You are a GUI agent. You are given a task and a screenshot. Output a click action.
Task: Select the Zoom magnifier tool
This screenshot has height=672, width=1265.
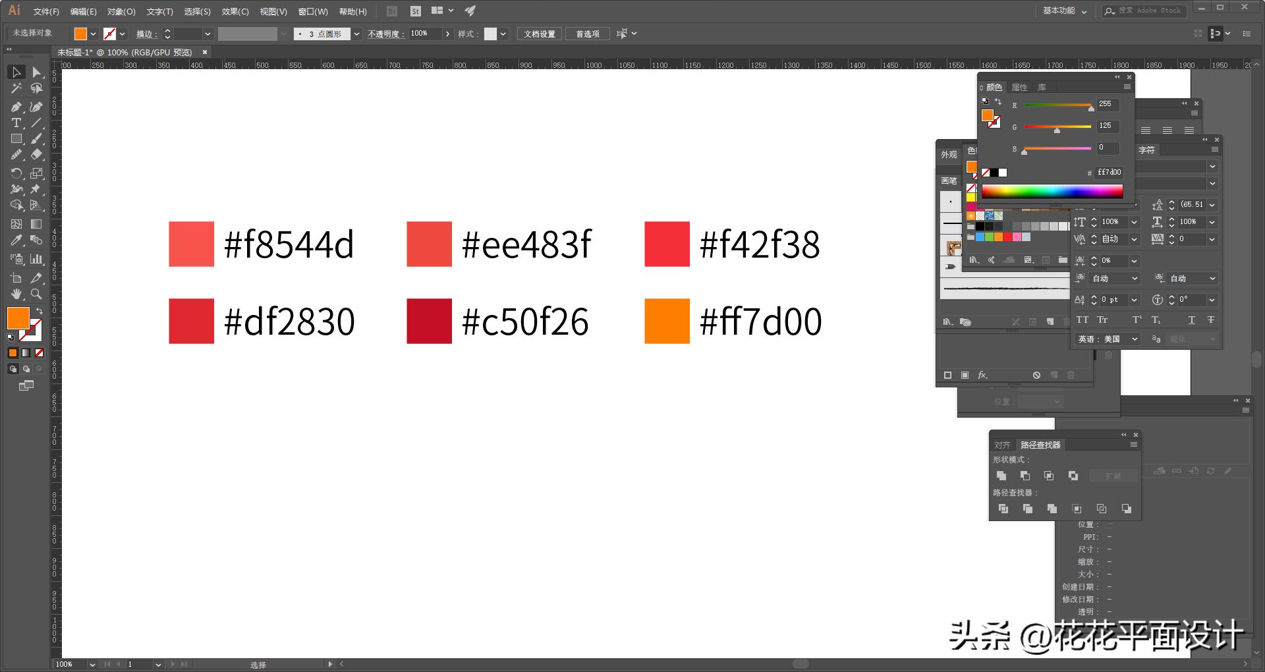[36, 294]
